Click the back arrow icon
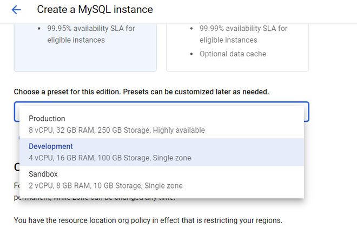Image resolution: width=357 pixels, height=234 pixels. (16, 10)
